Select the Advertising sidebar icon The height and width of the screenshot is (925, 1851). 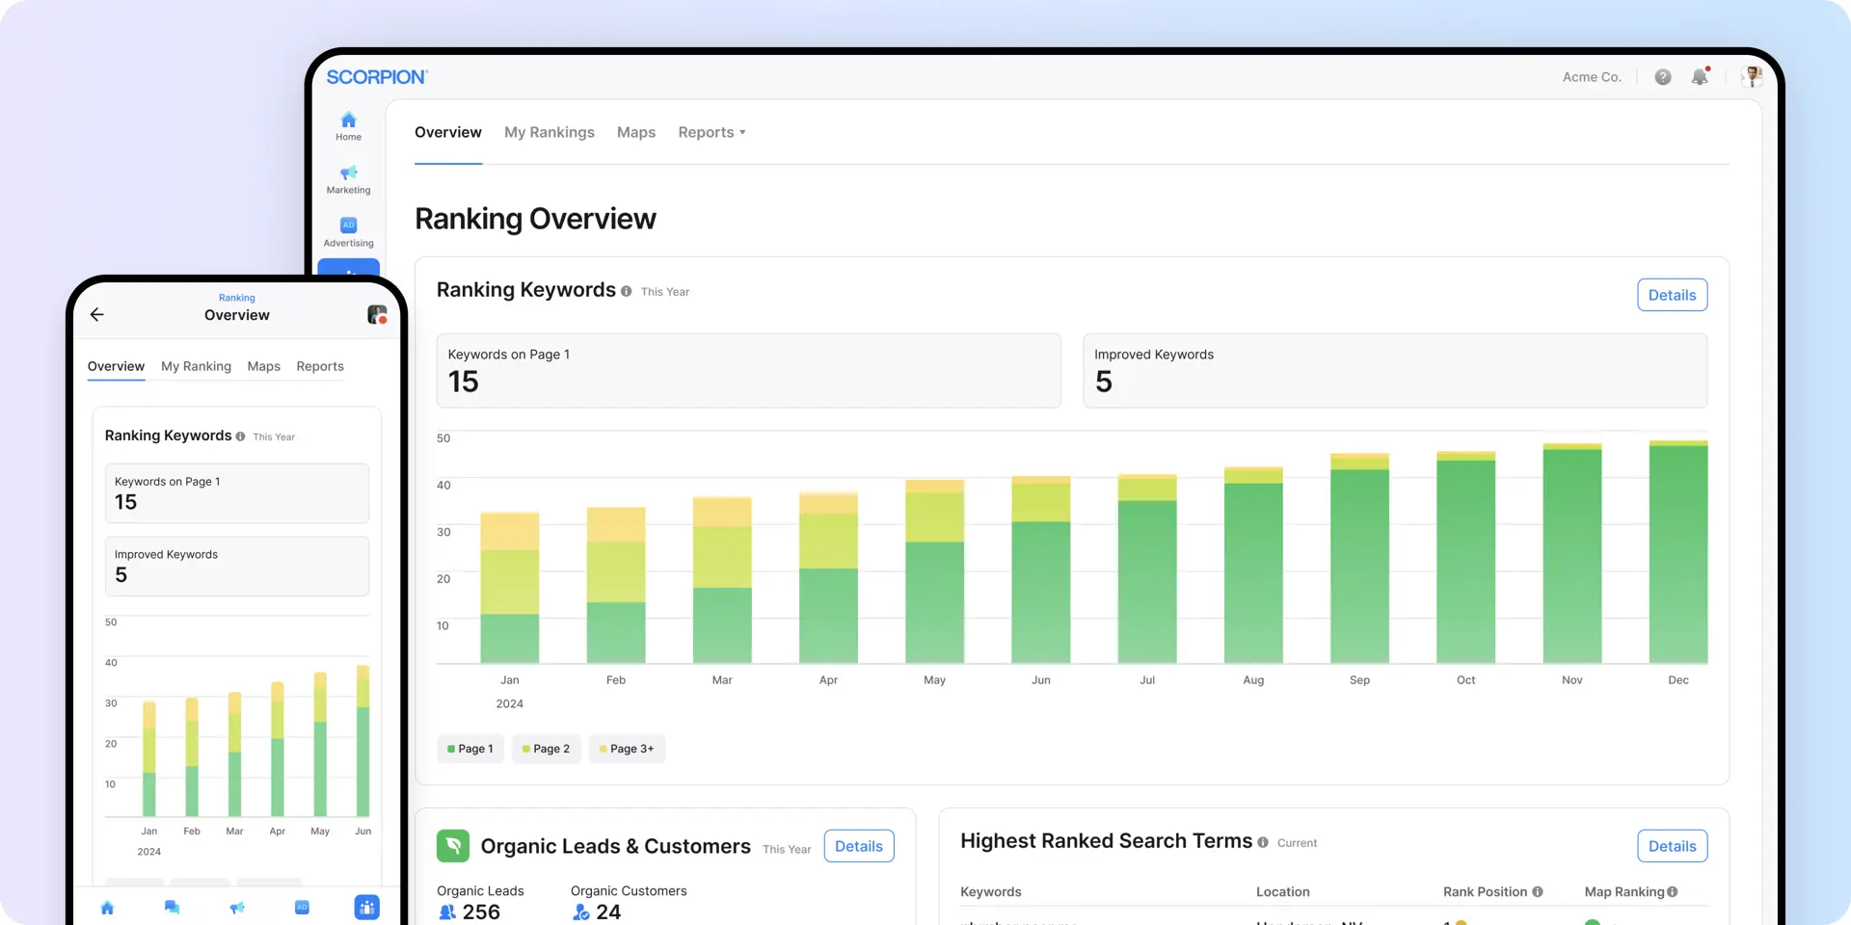coord(348,231)
